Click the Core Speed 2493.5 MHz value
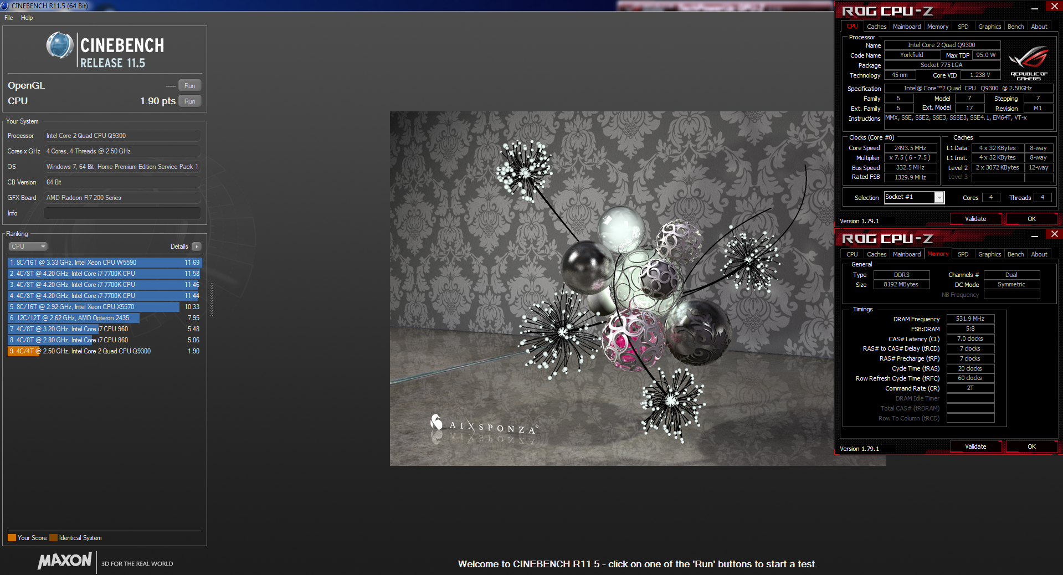 tap(910, 148)
